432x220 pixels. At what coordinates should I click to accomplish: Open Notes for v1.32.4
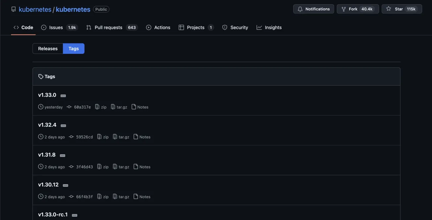[142, 137]
